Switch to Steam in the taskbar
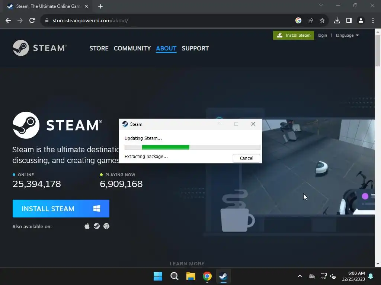381x285 pixels. point(223,276)
